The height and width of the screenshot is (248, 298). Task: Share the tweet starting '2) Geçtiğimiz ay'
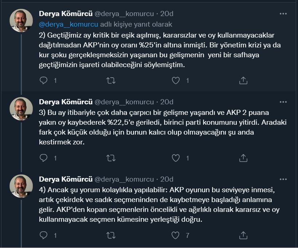pos(243,81)
